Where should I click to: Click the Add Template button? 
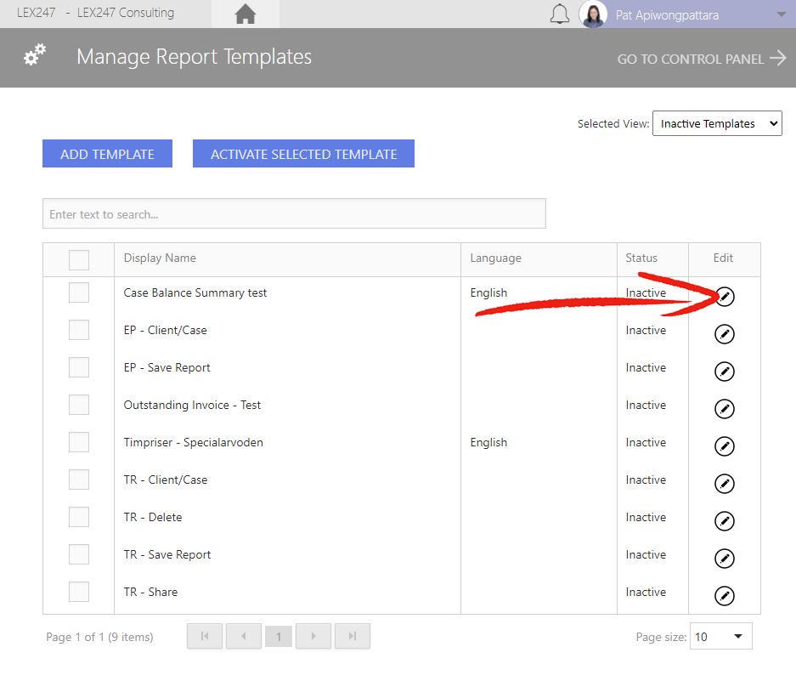tap(107, 154)
